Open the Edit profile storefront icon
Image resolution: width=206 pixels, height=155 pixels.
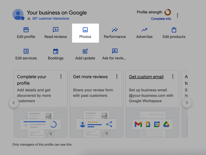click(26, 30)
